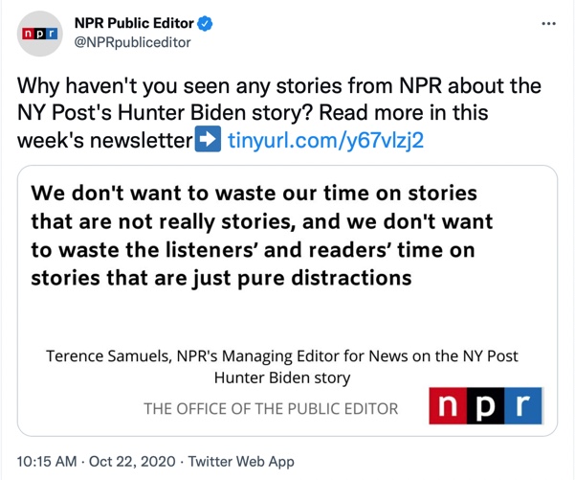Viewport: 575px width, 480px height.
Task: Click the Oct 22, 2020 date
Action: [132, 461]
